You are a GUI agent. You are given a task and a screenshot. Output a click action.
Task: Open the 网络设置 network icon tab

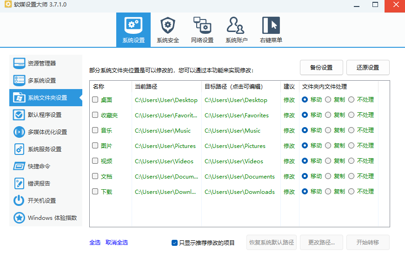(202, 30)
